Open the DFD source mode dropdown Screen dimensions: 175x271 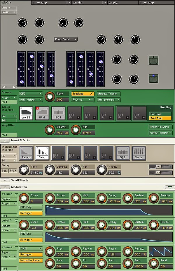click(x=31, y=94)
